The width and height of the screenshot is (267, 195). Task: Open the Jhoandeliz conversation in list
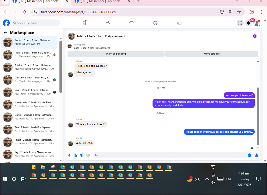tap(29, 105)
